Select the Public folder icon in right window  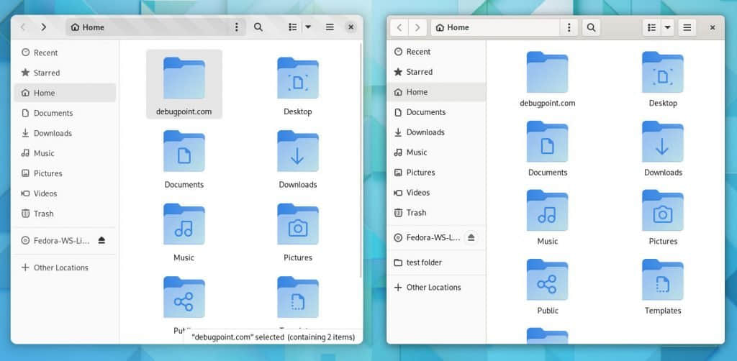[547, 279]
